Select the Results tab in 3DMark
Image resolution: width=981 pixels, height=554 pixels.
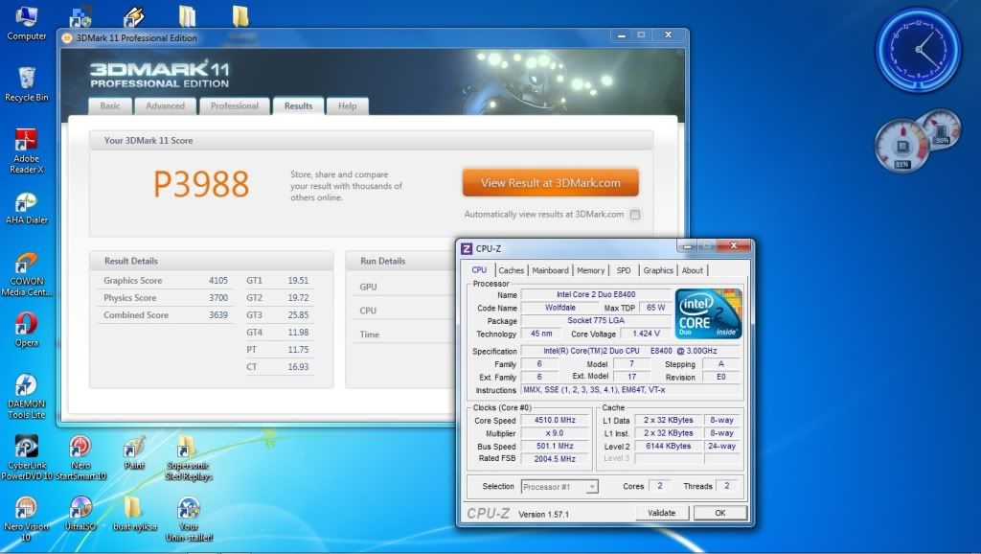click(x=299, y=105)
